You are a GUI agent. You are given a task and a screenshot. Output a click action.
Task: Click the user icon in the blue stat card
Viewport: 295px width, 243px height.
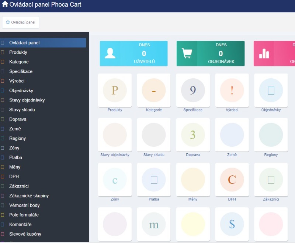tap(110, 53)
